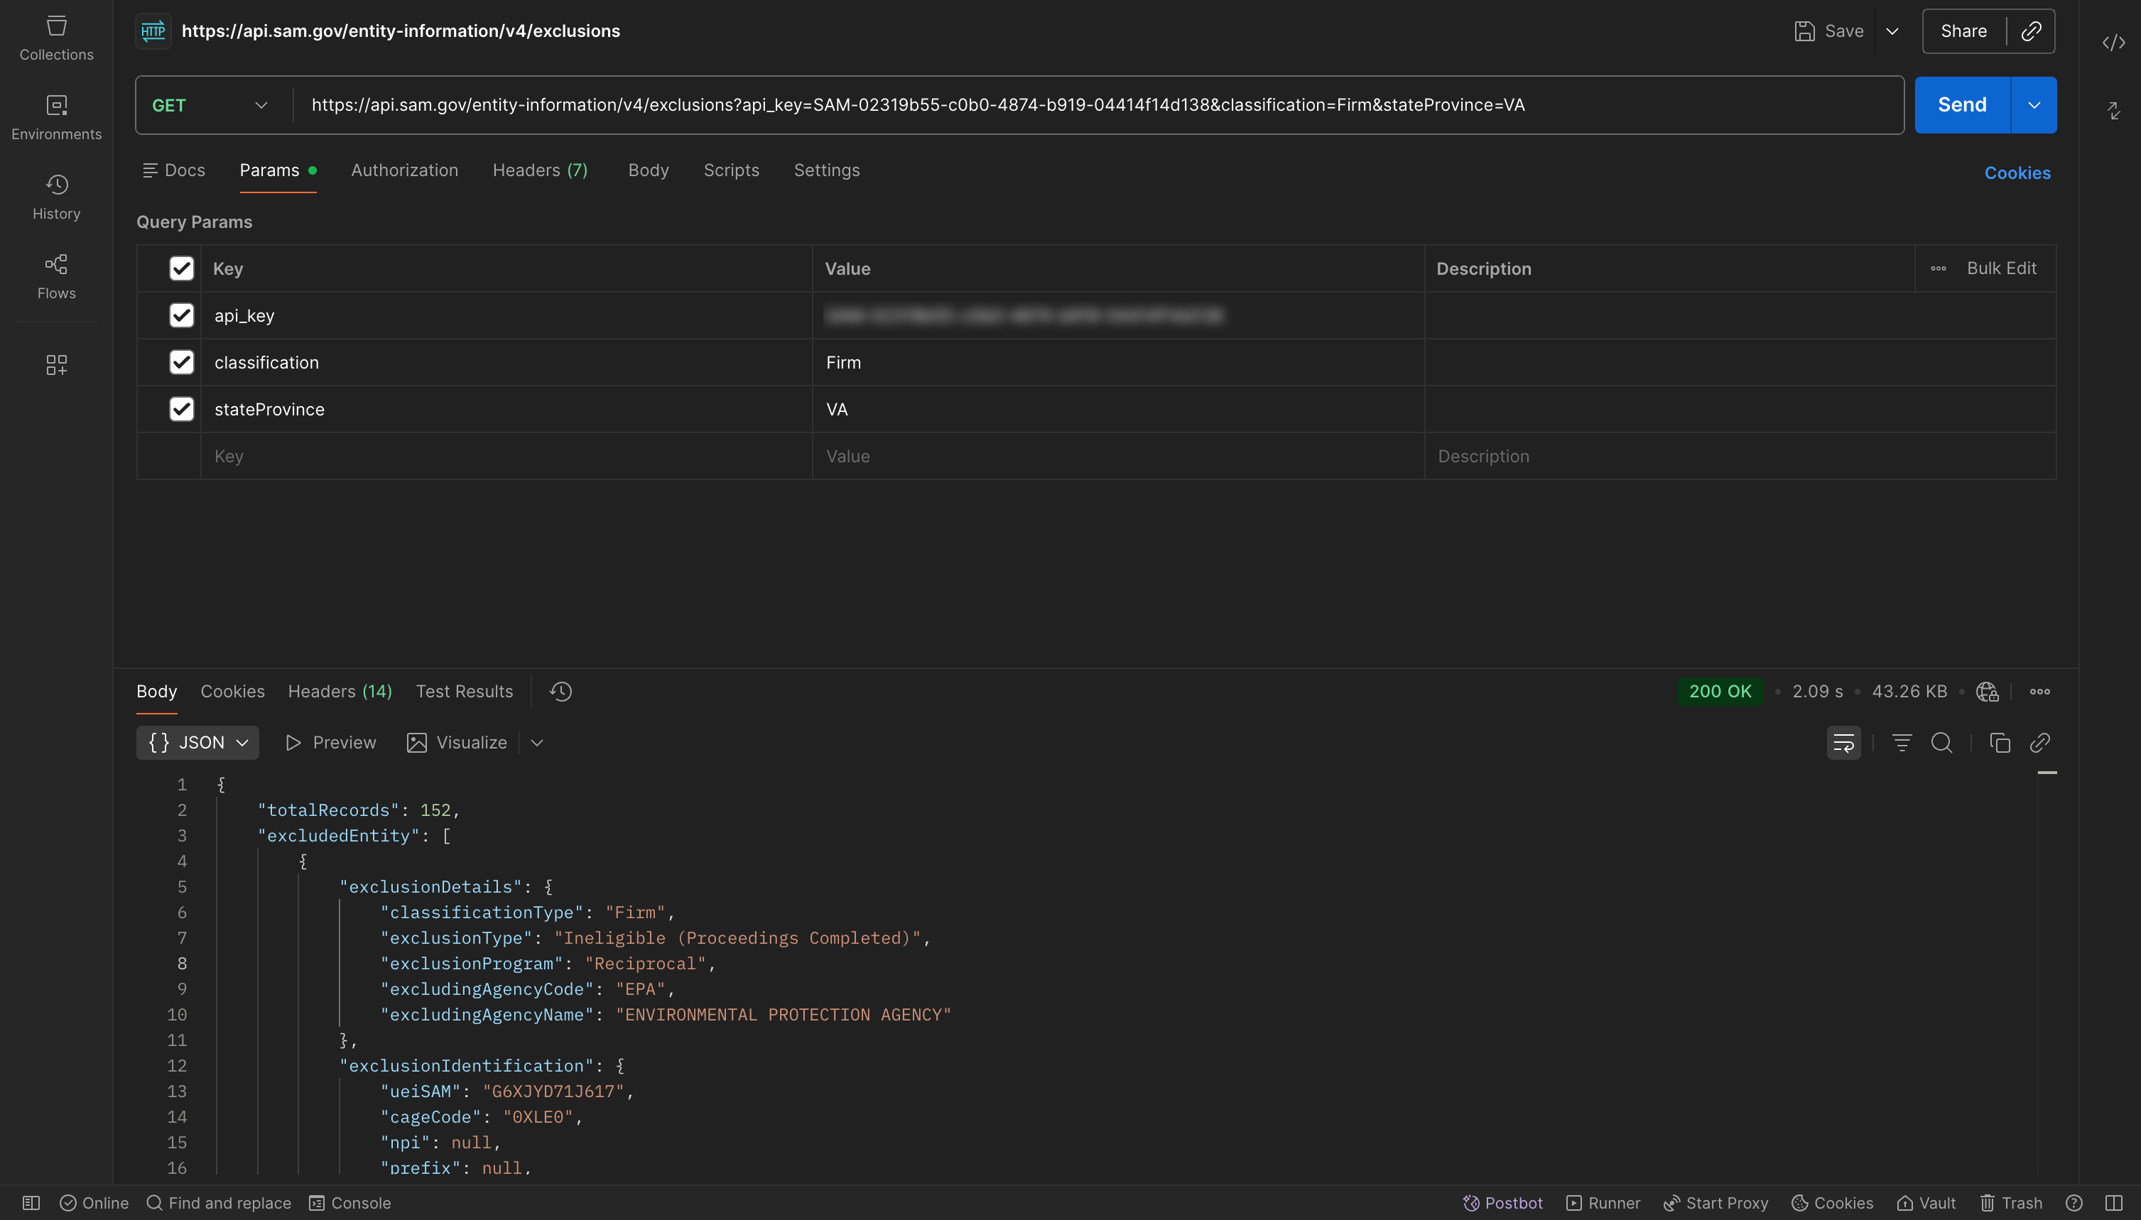Uncheck the stateProvince parameter checkbox

point(181,409)
